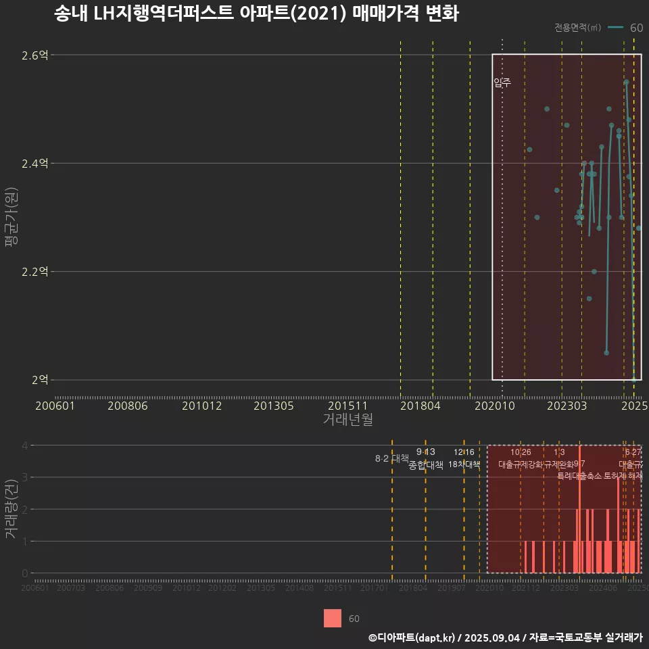Screen dimensions: 649x649
Task: Open the 디아파트(dapt.kr) credit link
Action: [412, 638]
